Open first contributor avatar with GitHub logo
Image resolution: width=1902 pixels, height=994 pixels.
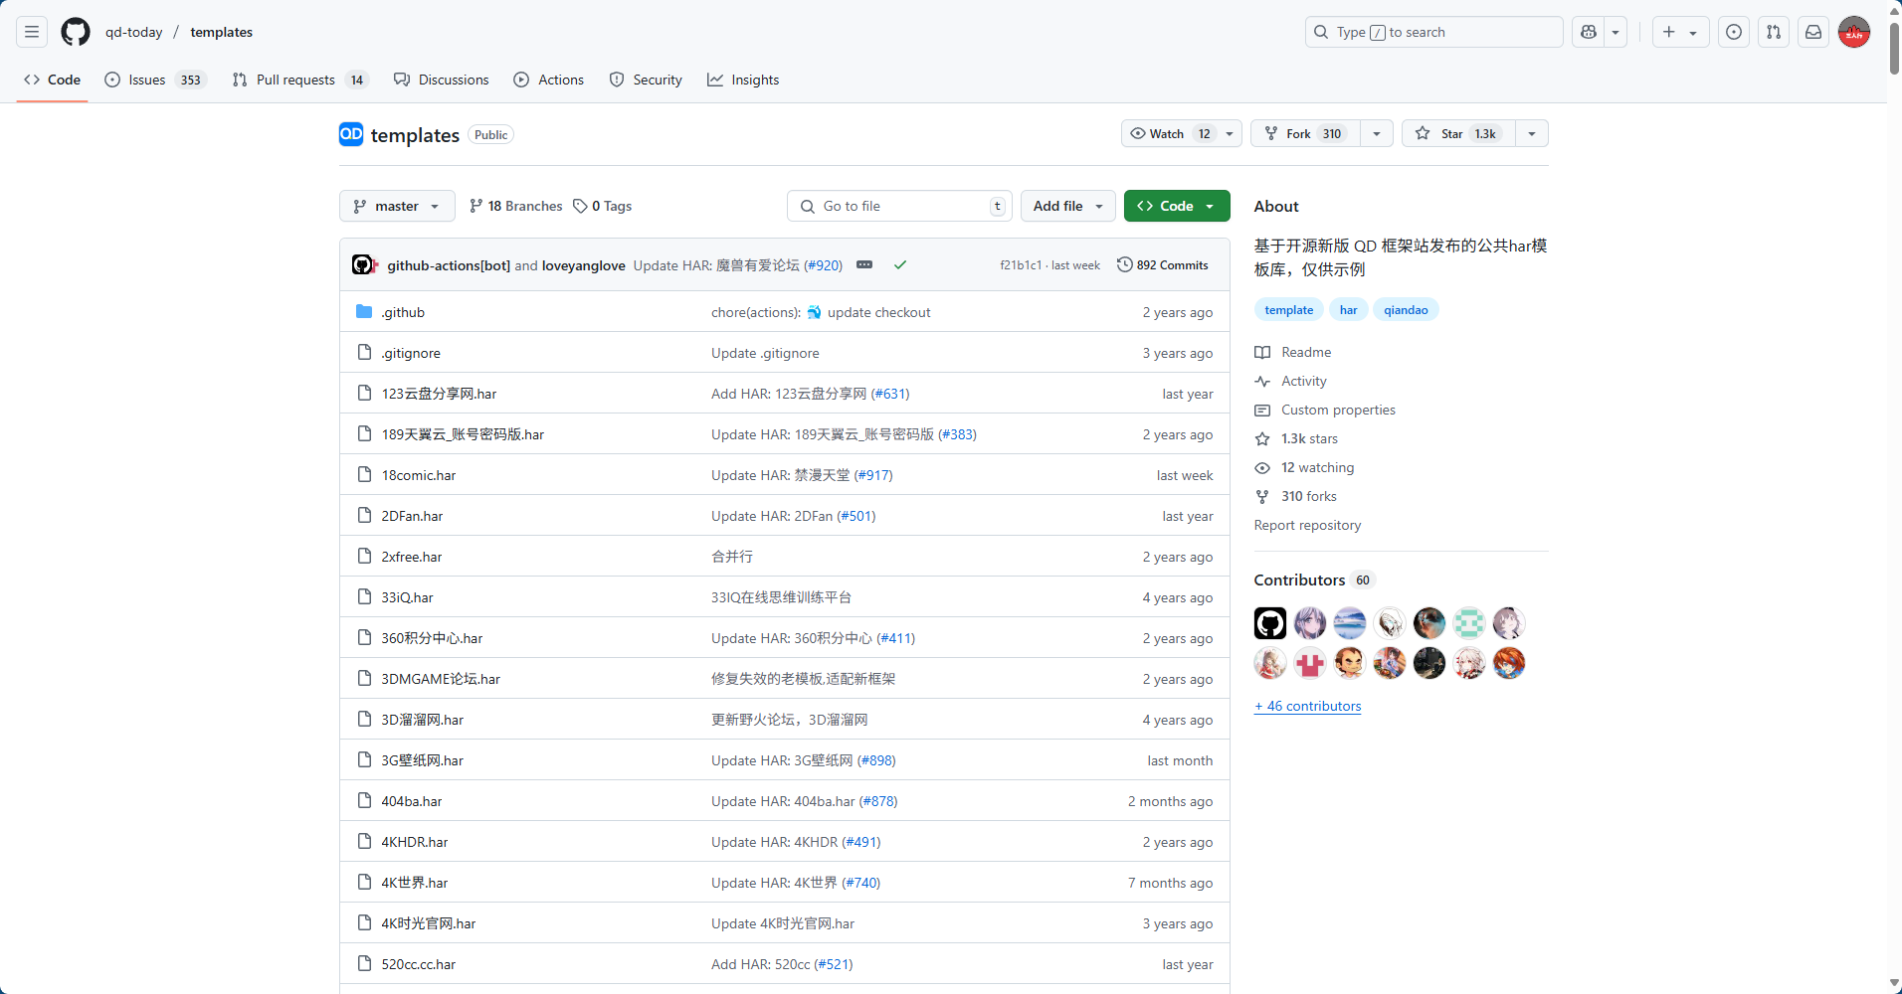coord(1270,623)
